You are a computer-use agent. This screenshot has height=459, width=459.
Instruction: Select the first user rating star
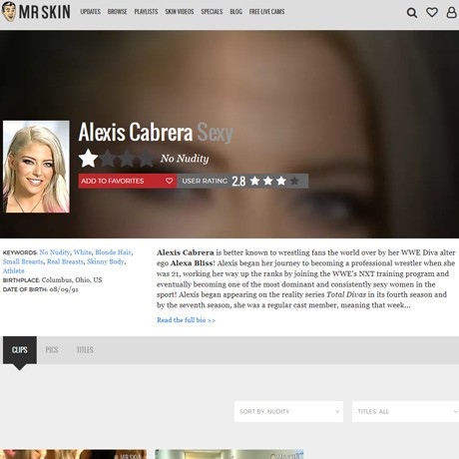click(255, 181)
